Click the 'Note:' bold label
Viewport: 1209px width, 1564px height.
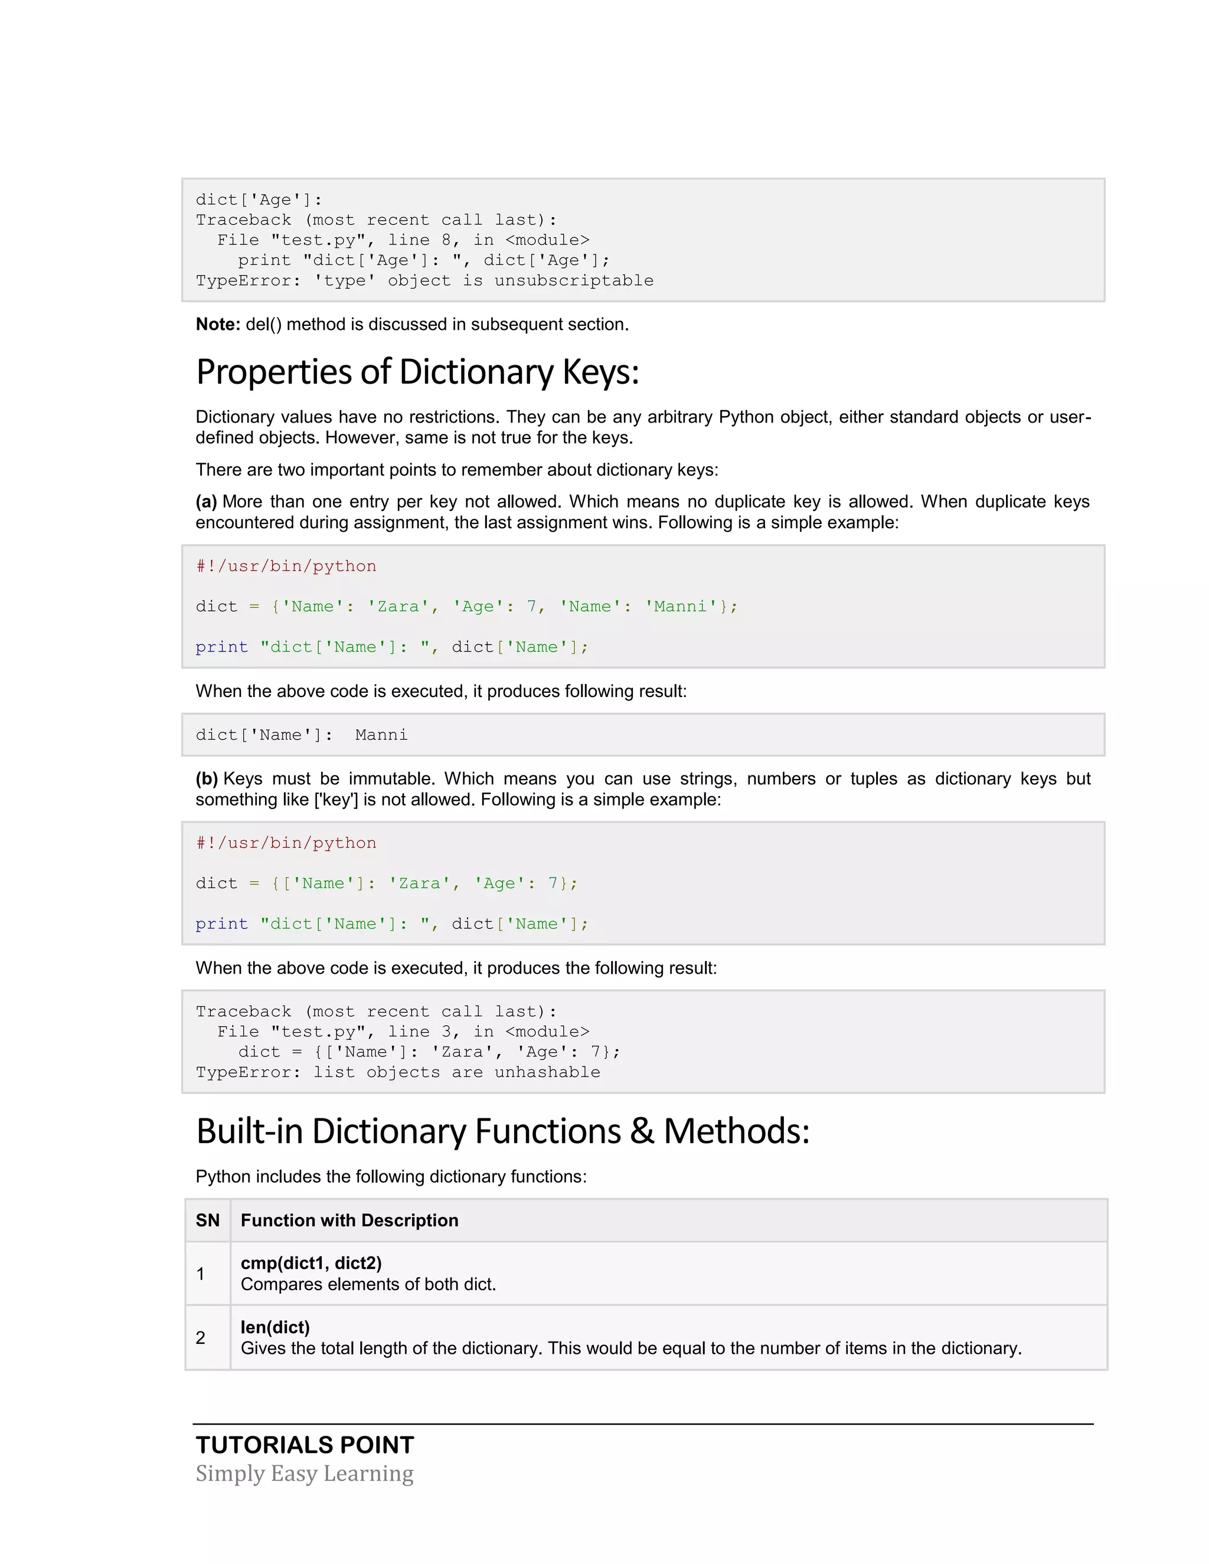(x=218, y=325)
